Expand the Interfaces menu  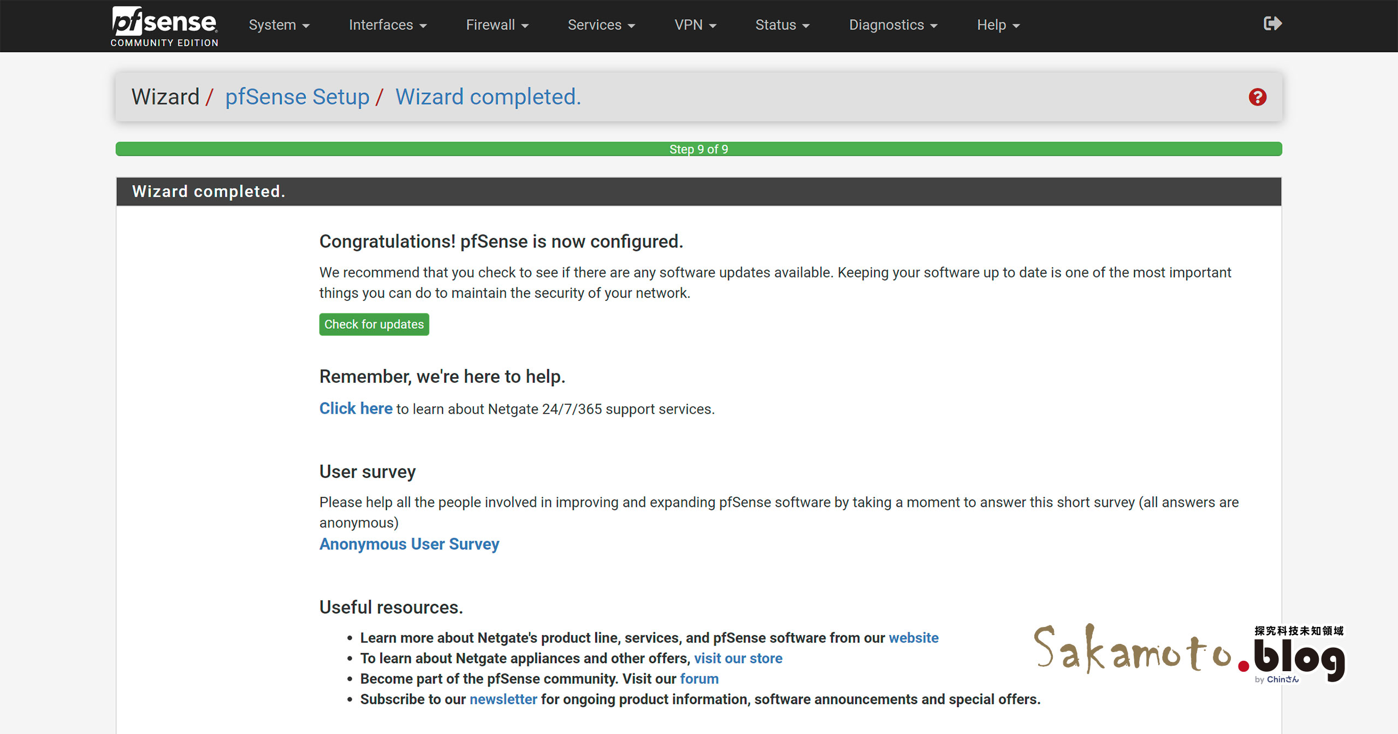click(388, 25)
